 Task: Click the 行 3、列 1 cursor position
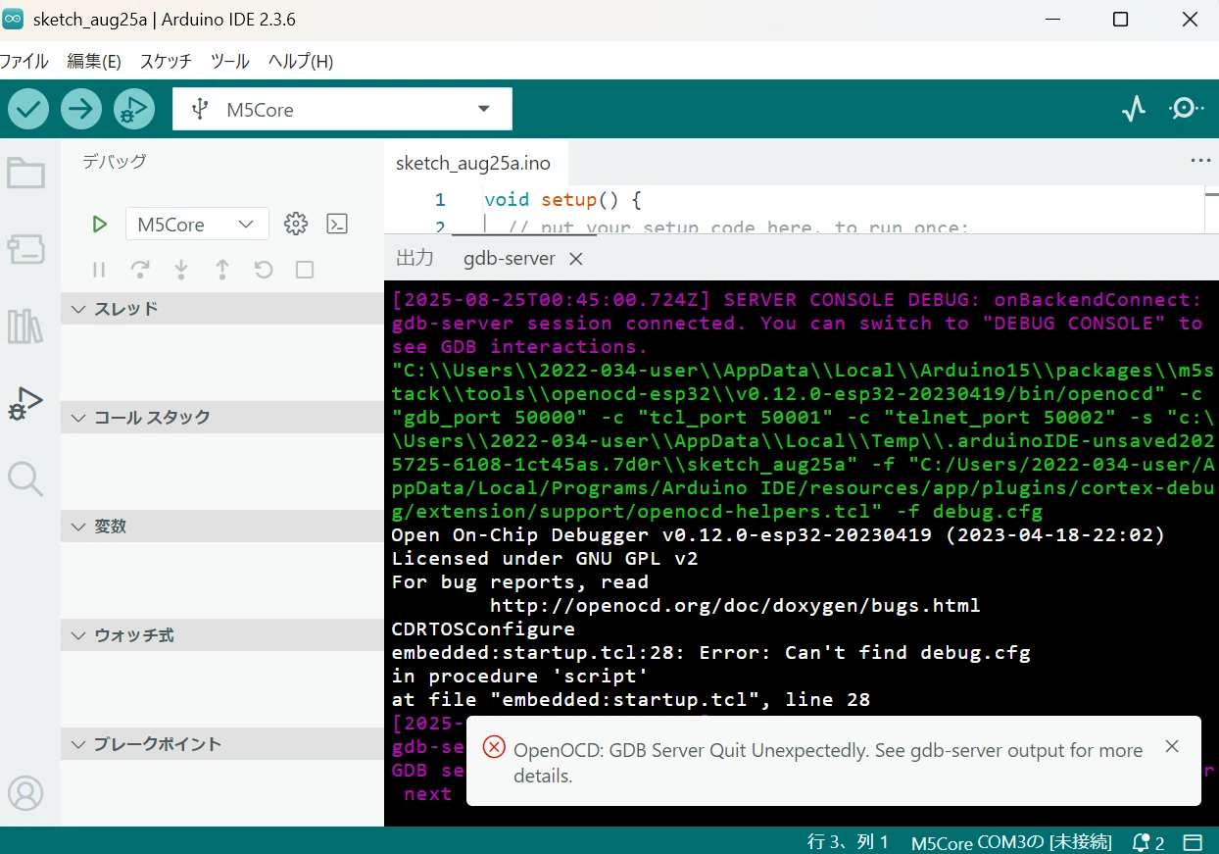(847, 842)
